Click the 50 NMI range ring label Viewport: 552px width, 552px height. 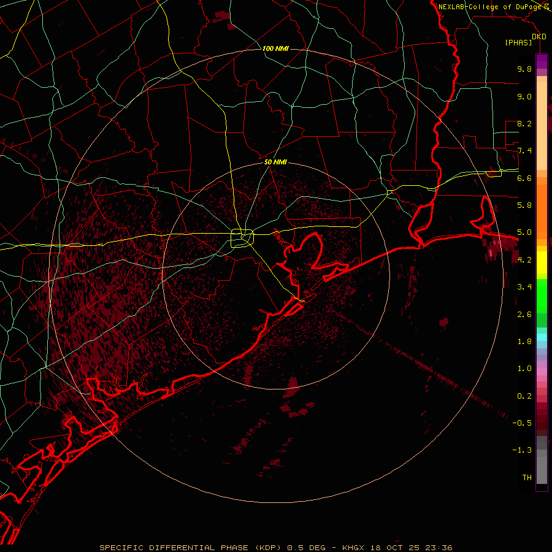[275, 162]
